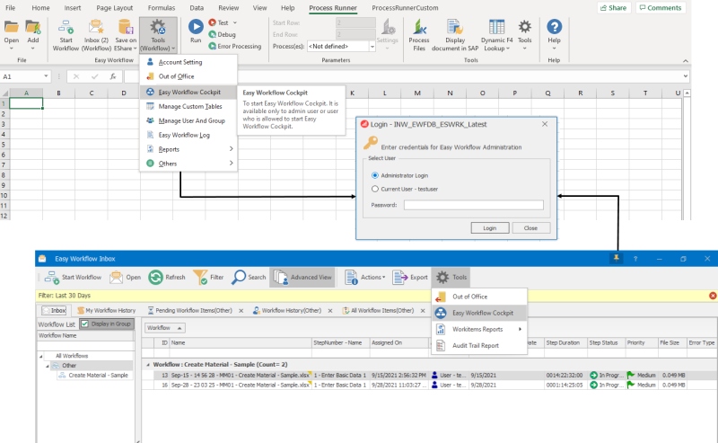Click the Start Workflow ribbon icon

[x=66, y=32]
